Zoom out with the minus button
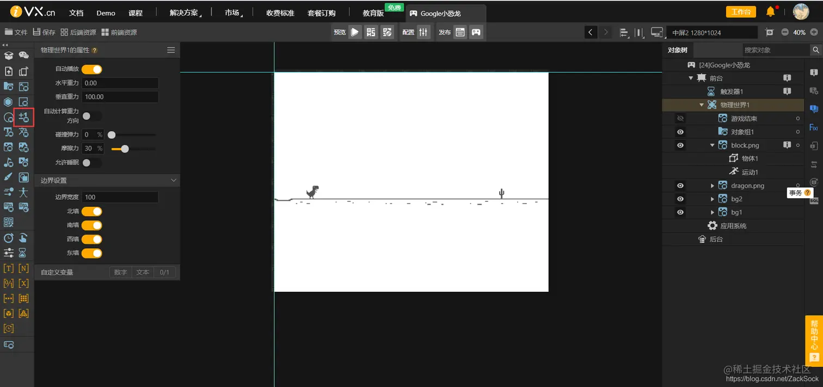 click(x=785, y=32)
